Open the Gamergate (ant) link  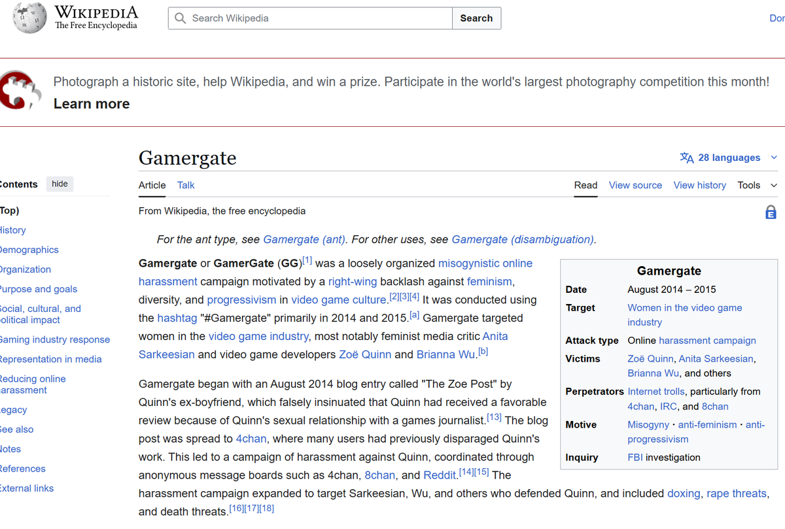304,239
